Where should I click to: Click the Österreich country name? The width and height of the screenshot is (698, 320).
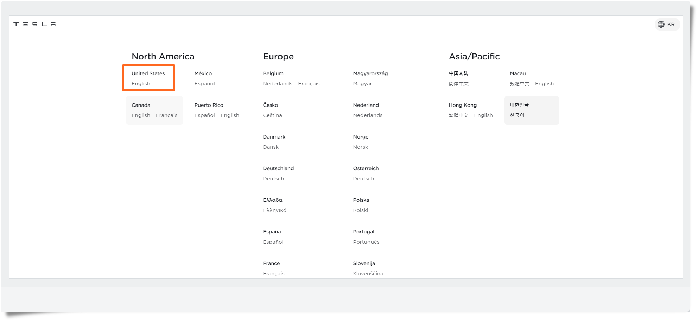pos(366,168)
